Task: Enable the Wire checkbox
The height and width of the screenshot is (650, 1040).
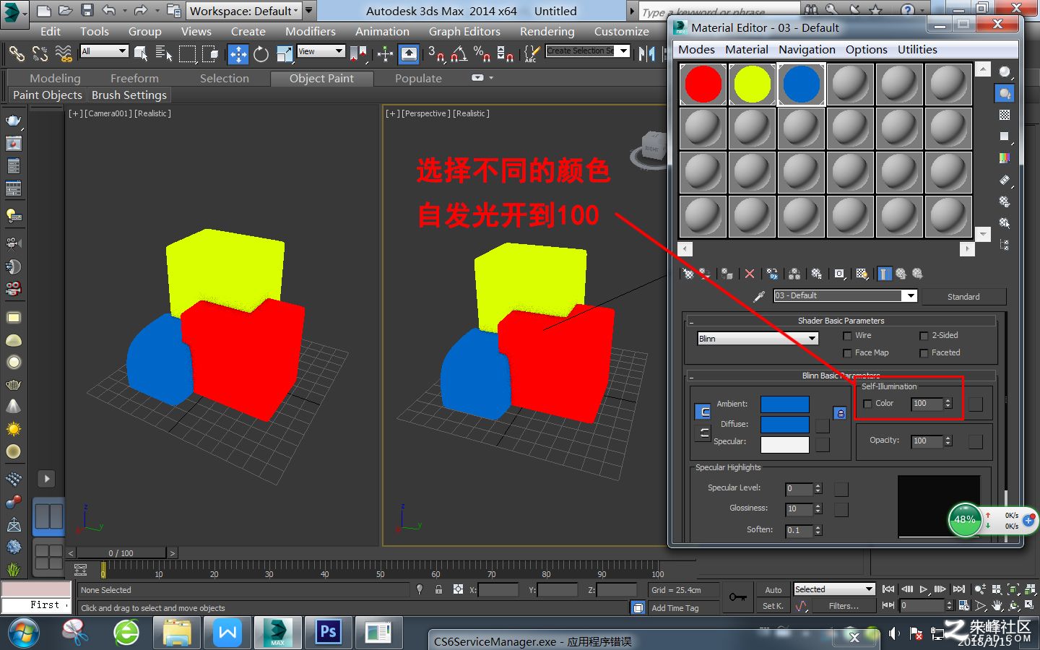Action: click(847, 336)
